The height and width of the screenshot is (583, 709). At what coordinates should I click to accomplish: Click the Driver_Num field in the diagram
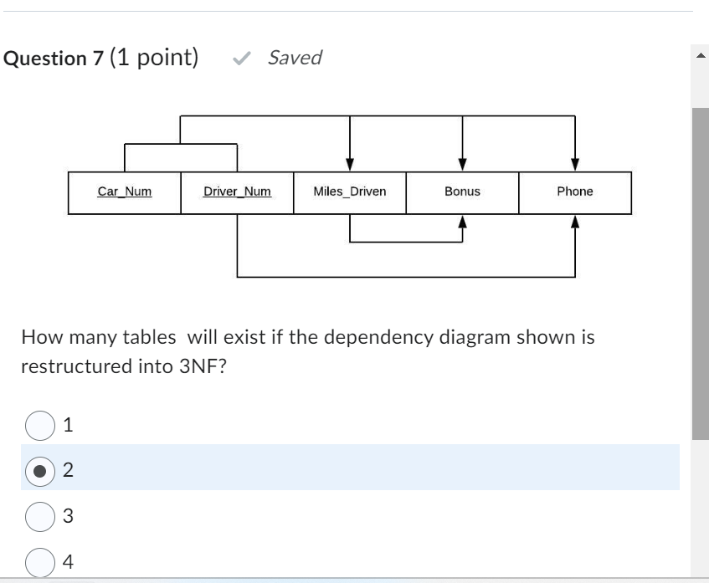point(237,192)
